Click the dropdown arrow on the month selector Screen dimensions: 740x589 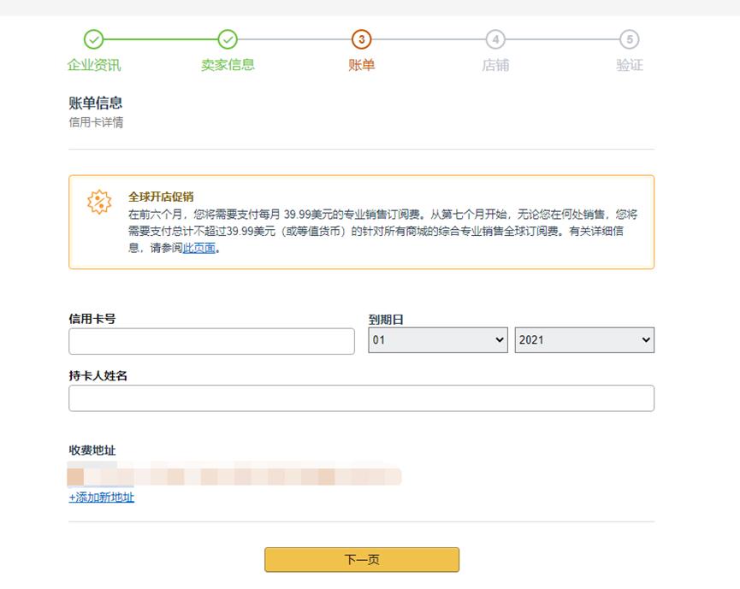coord(499,340)
